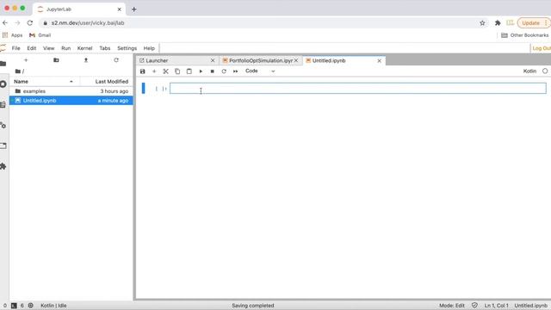The image size is (551, 310).
Task: Open the Gmail bookmark
Action: pos(40,35)
